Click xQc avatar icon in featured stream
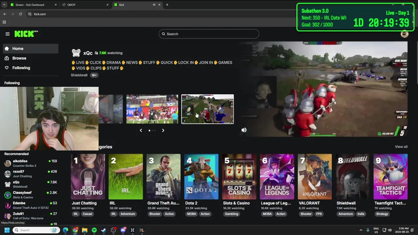Viewport: 418px width, 235px height. click(x=76, y=53)
